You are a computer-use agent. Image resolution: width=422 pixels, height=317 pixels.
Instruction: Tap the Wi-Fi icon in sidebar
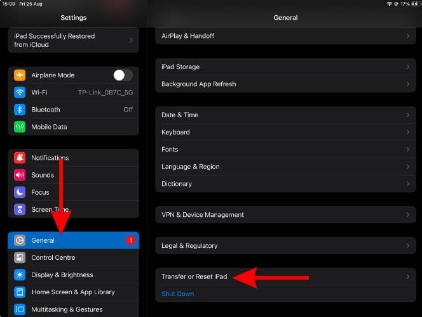tap(20, 93)
